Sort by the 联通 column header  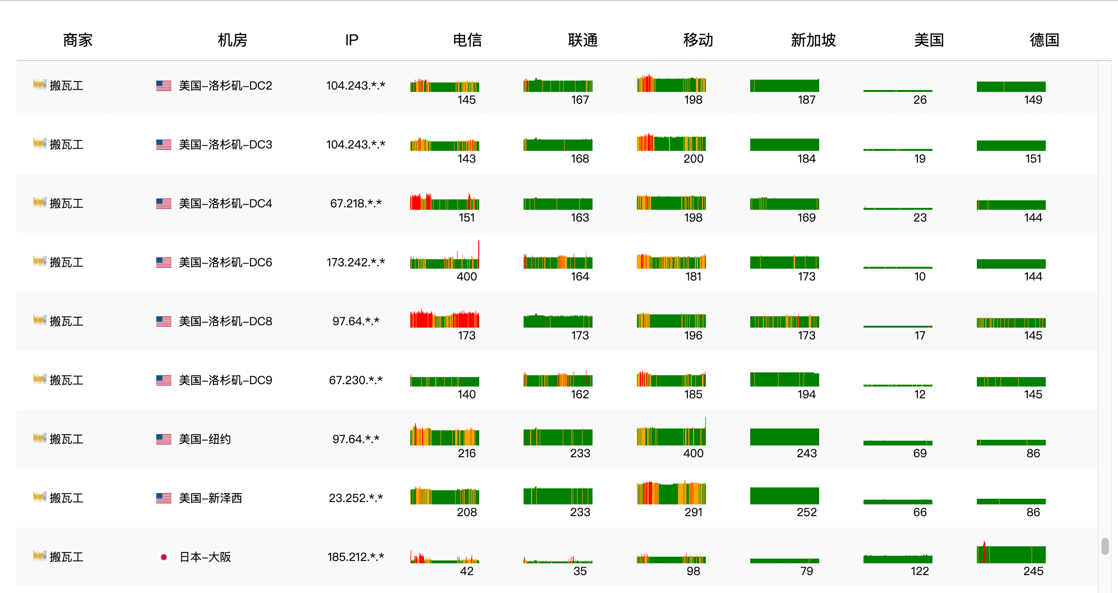click(583, 40)
